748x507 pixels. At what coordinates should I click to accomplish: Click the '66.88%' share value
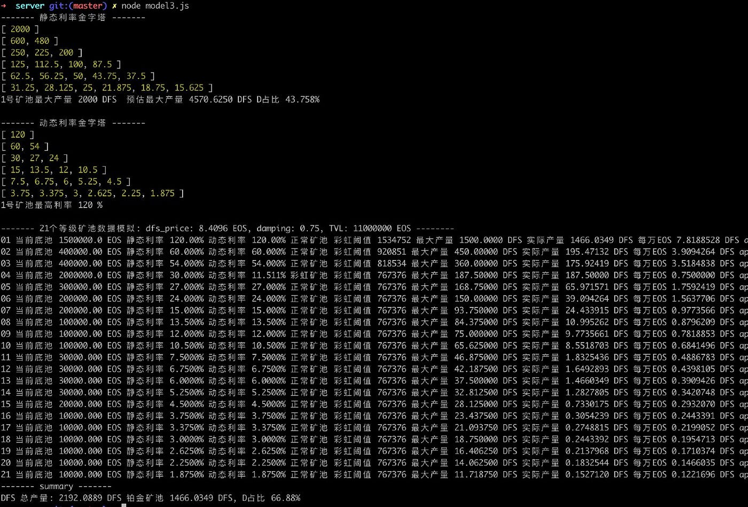286,498
